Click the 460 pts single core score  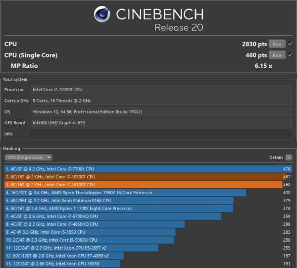pos(256,55)
